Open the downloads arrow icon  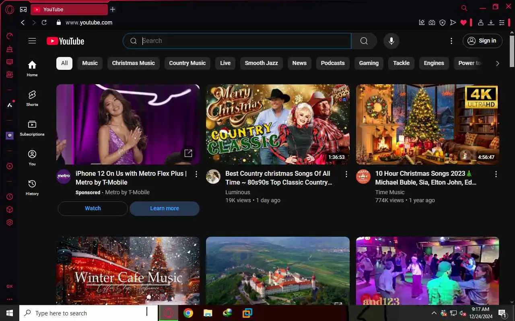(x=491, y=22)
